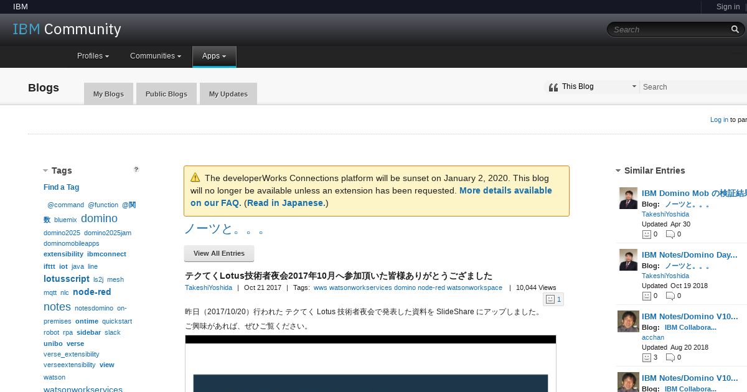This screenshot has width=747, height=392.
Task: Switch to the Public Blogs tab
Action: point(166,94)
